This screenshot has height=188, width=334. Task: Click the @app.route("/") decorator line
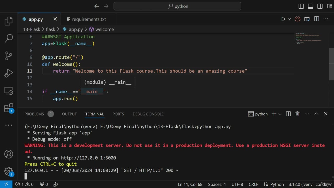[x=63, y=57]
